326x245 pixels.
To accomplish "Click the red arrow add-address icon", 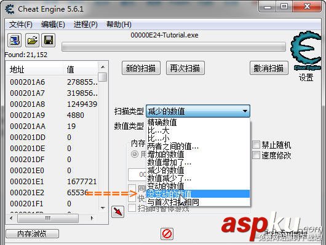I will (117, 212).
